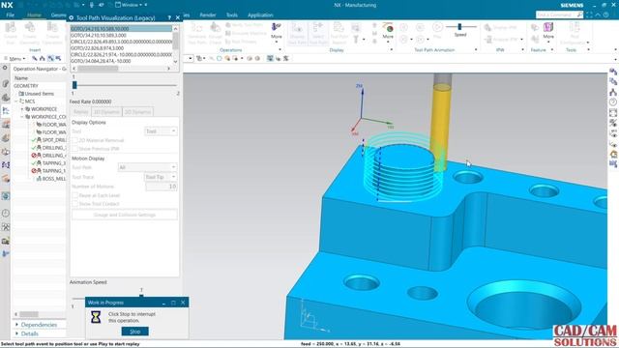Viewport: 619px width, 348px height.
Task: Toggle the 2D Material Removal checkbox
Action: (74, 140)
